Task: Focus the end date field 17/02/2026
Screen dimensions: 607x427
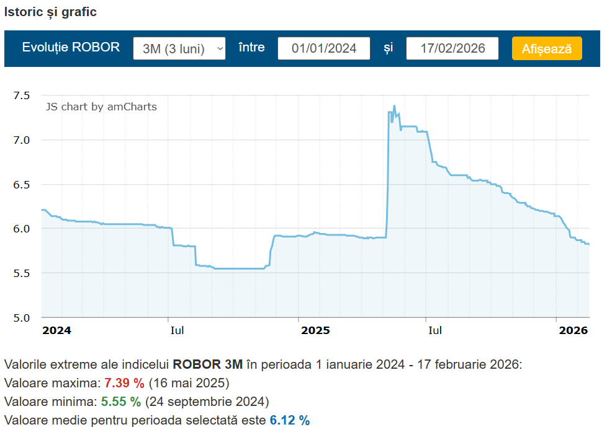Action: point(452,48)
